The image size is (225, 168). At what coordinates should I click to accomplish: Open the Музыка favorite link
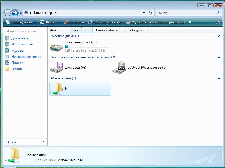coord(17,51)
